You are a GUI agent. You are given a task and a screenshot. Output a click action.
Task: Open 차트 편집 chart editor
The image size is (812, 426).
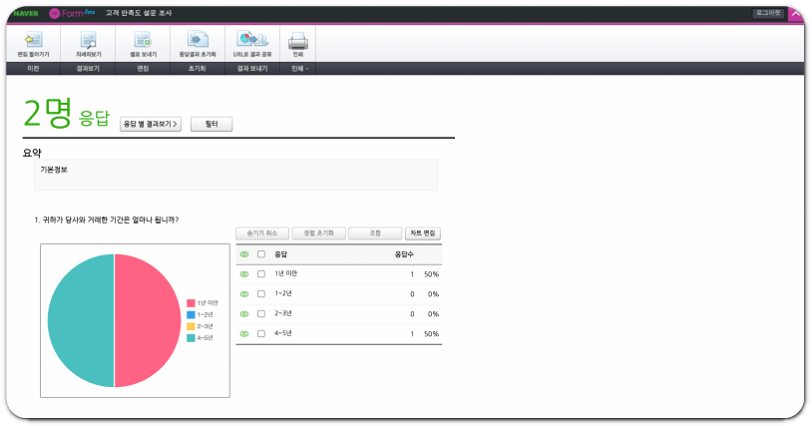coord(423,233)
